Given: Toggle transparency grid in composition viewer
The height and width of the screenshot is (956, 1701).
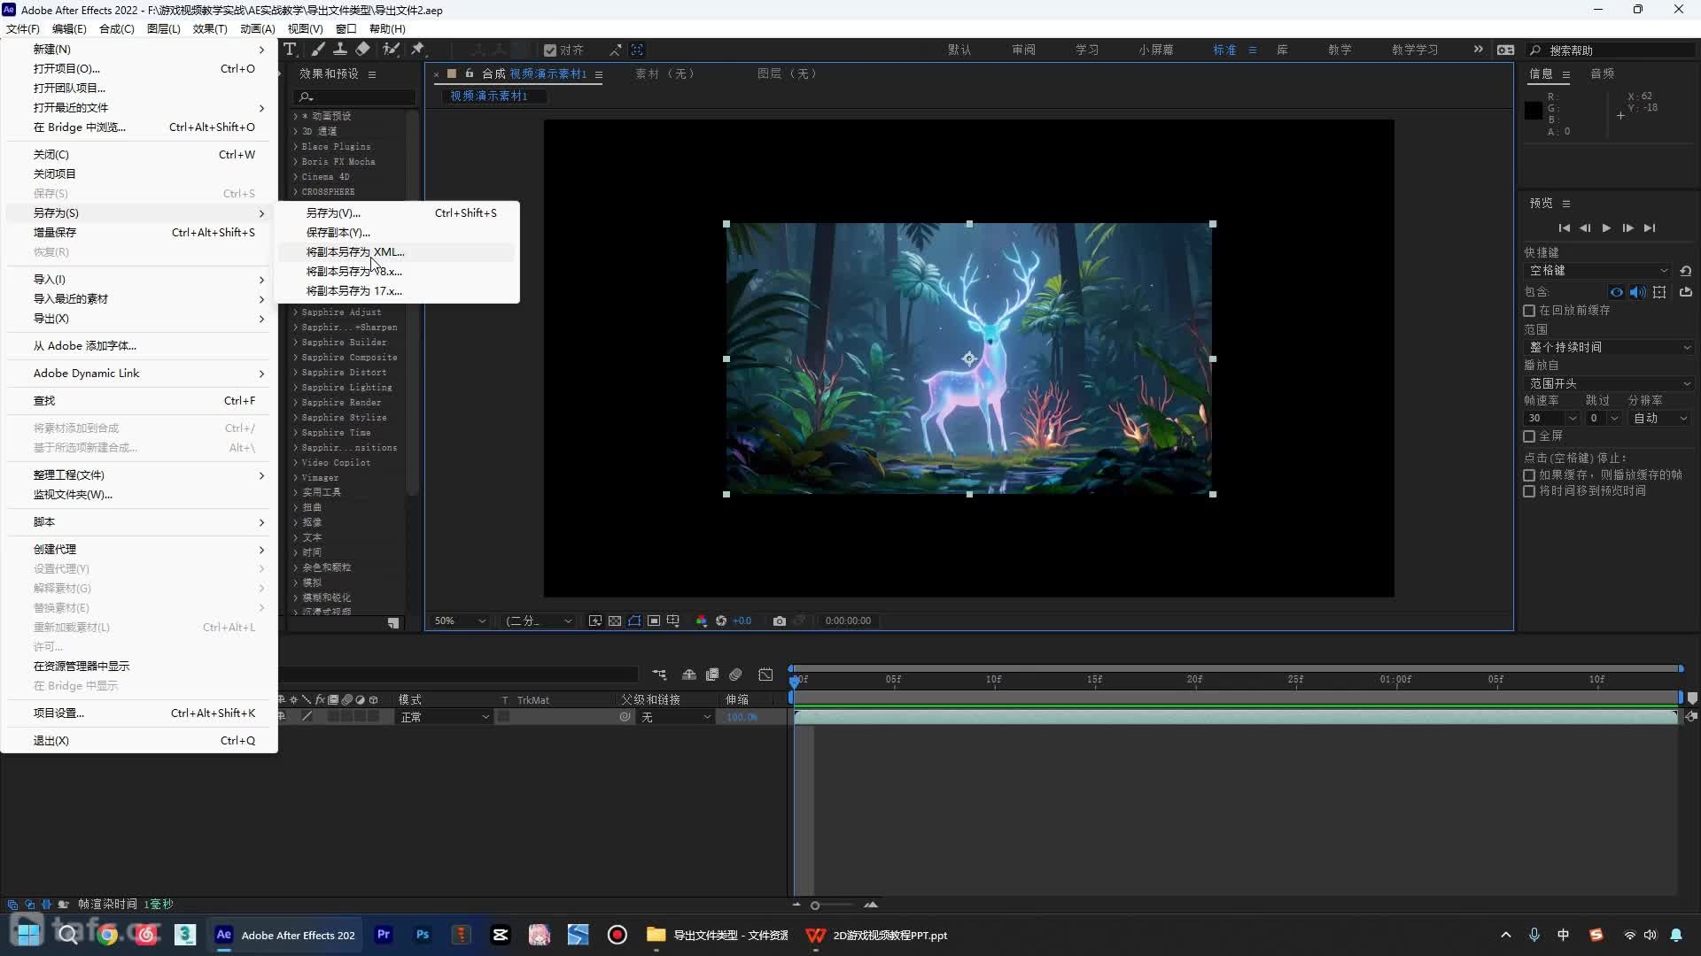Looking at the screenshot, I should pos(615,621).
